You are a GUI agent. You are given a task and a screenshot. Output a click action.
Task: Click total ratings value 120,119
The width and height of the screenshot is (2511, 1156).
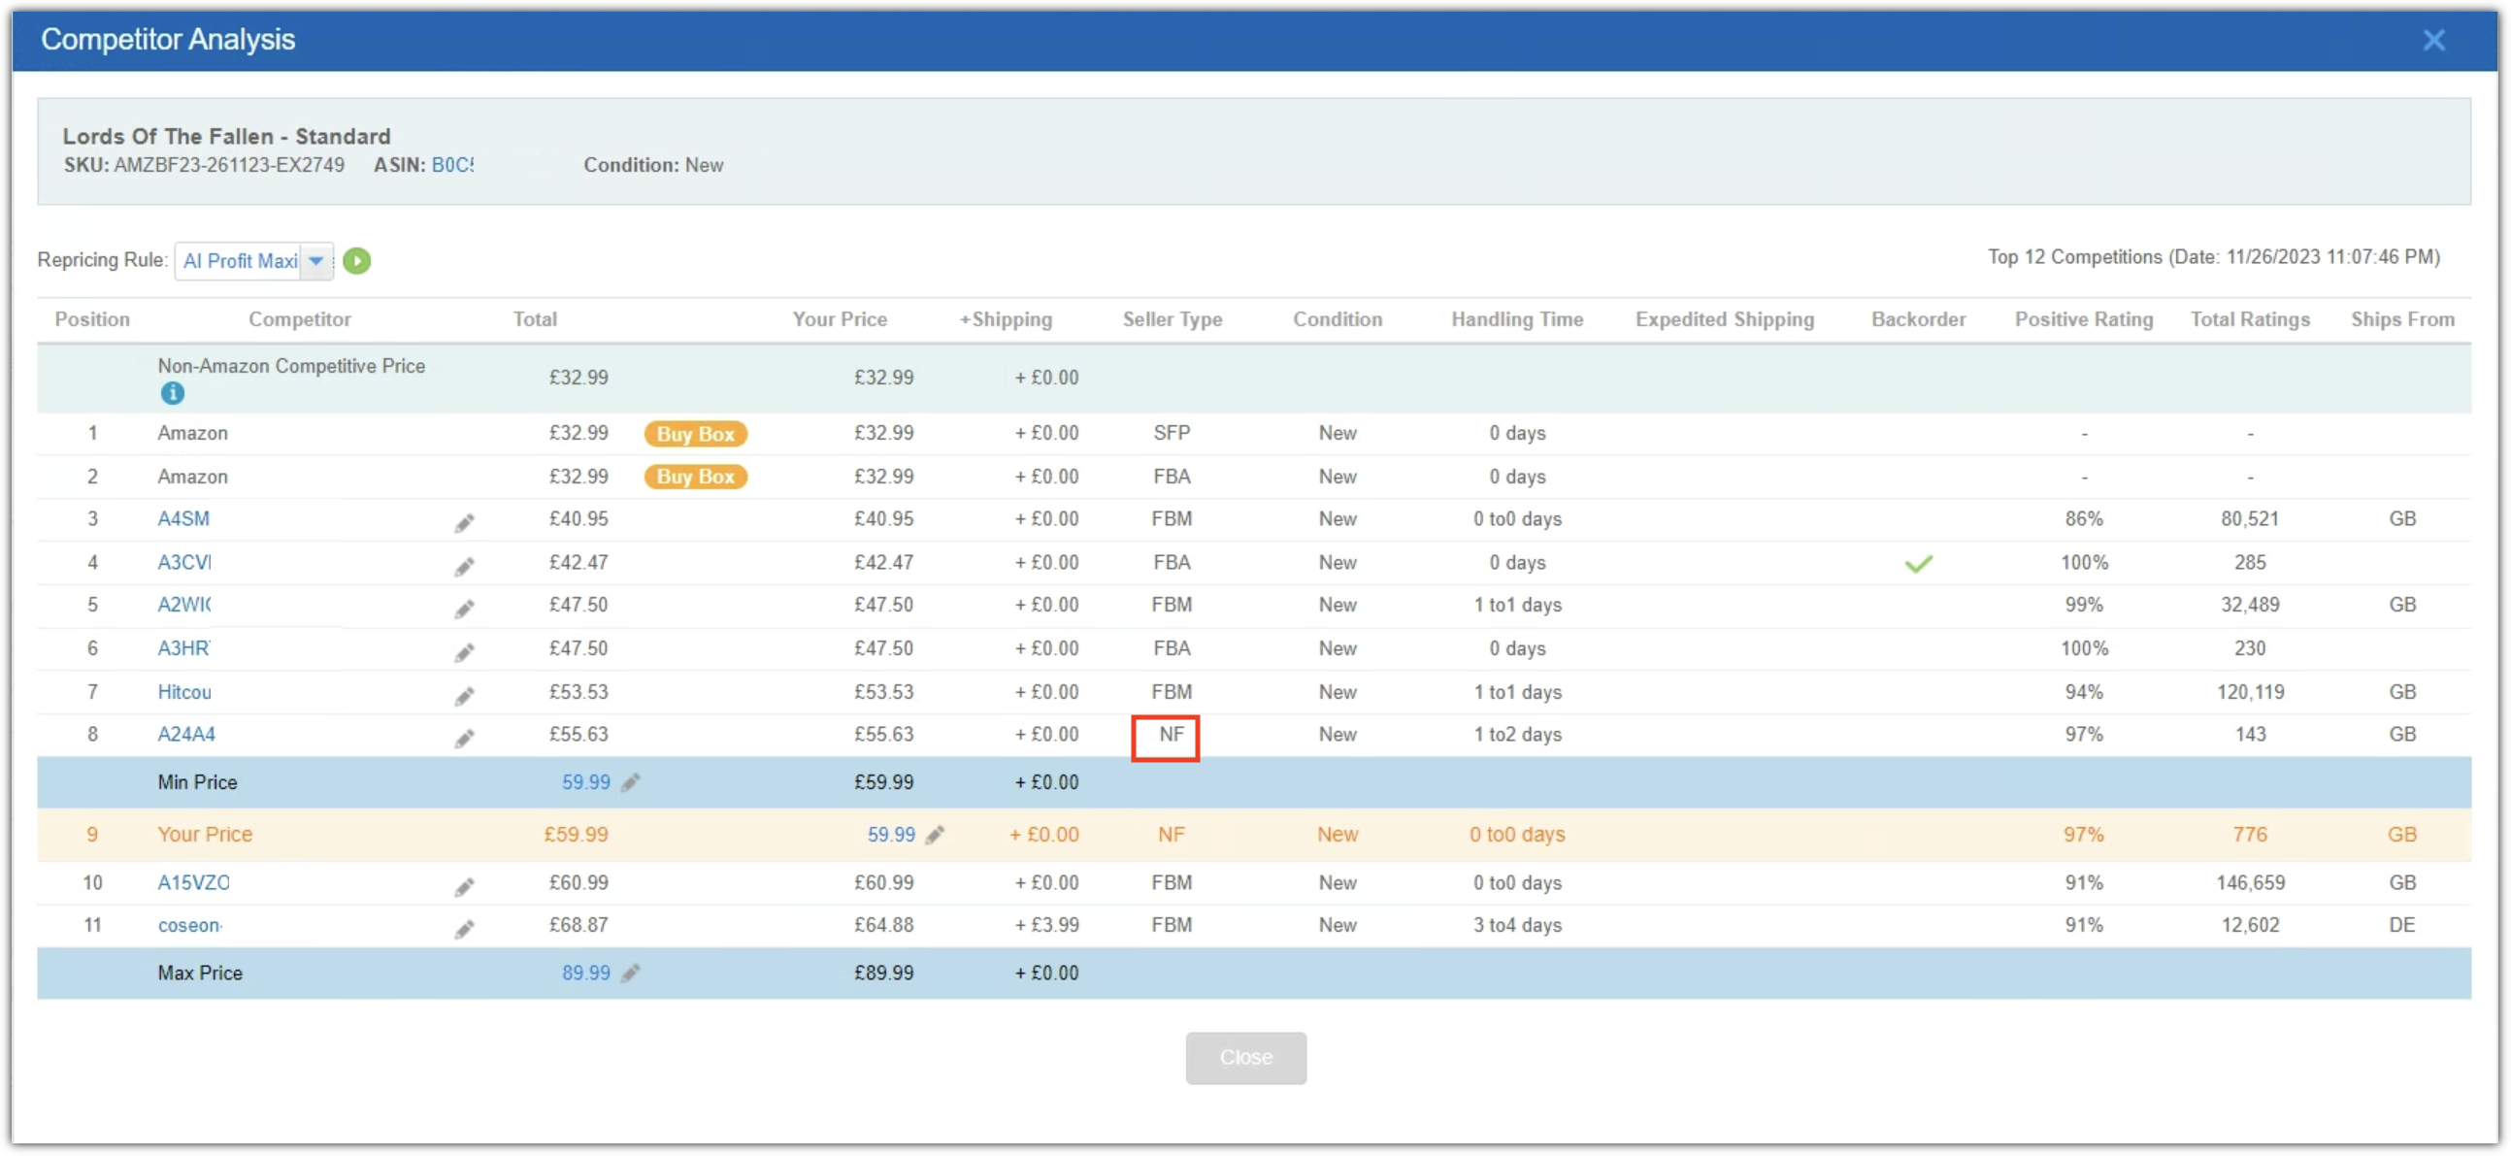[x=2249, y=692]
